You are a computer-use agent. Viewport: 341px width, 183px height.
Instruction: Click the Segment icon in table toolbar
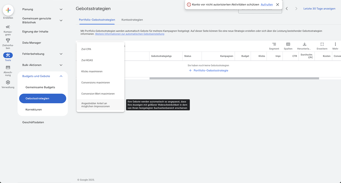pyautogui.click(x=274, y=44)
